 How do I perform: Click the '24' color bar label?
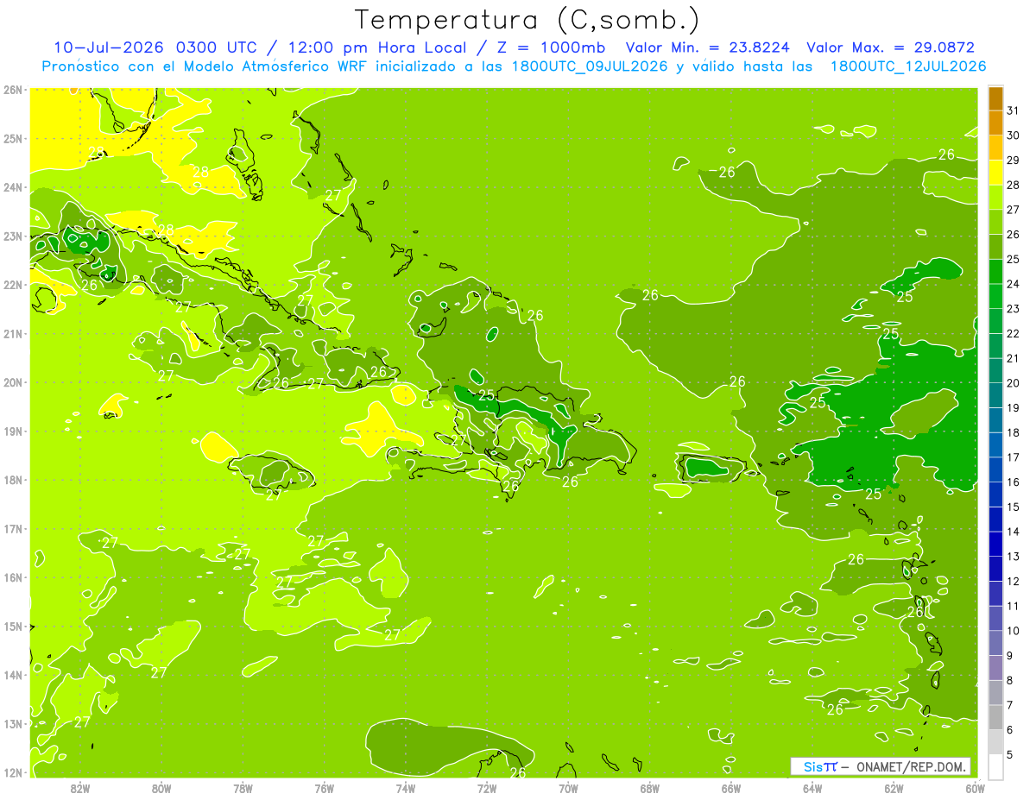1014,284
